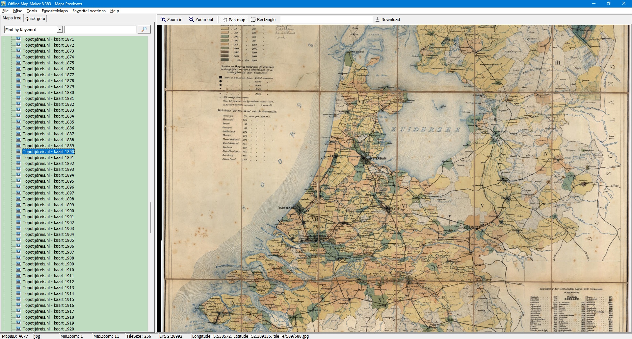Open the Tools menu
This screenshot has height=339, width=632.
click(x=32, y=11)
